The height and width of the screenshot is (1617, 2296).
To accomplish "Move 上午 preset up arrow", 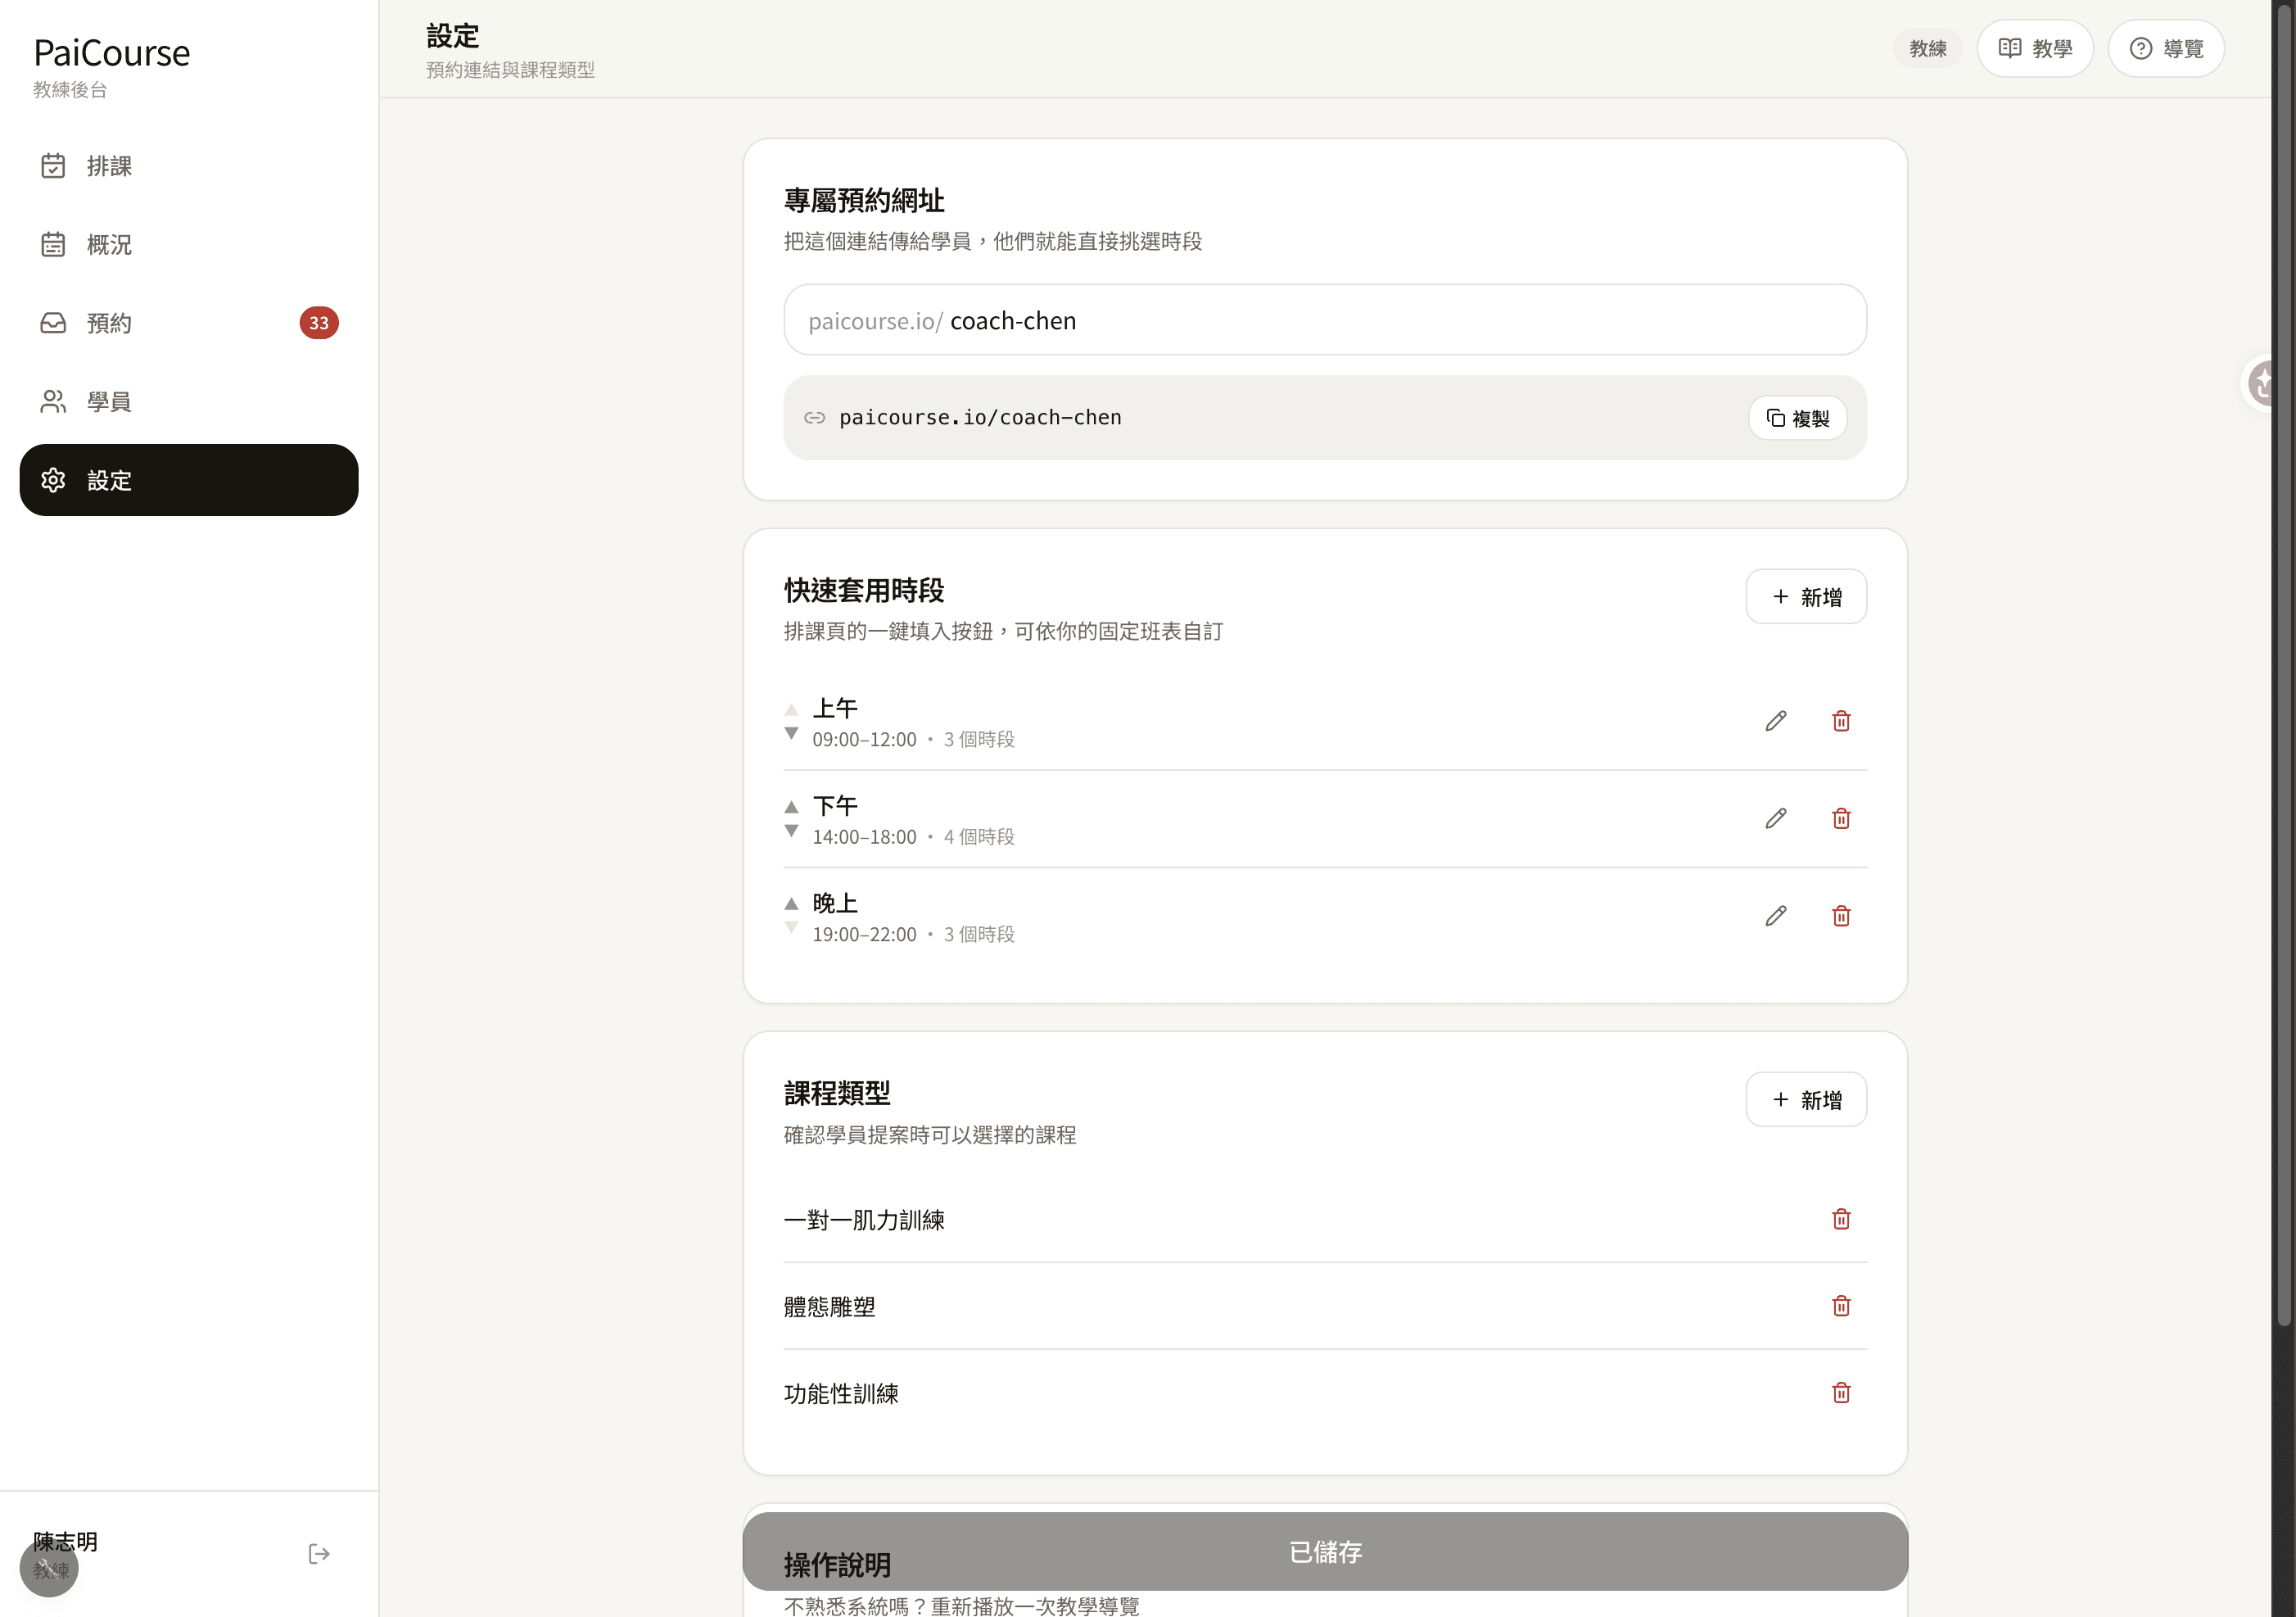I will point(792,709).
